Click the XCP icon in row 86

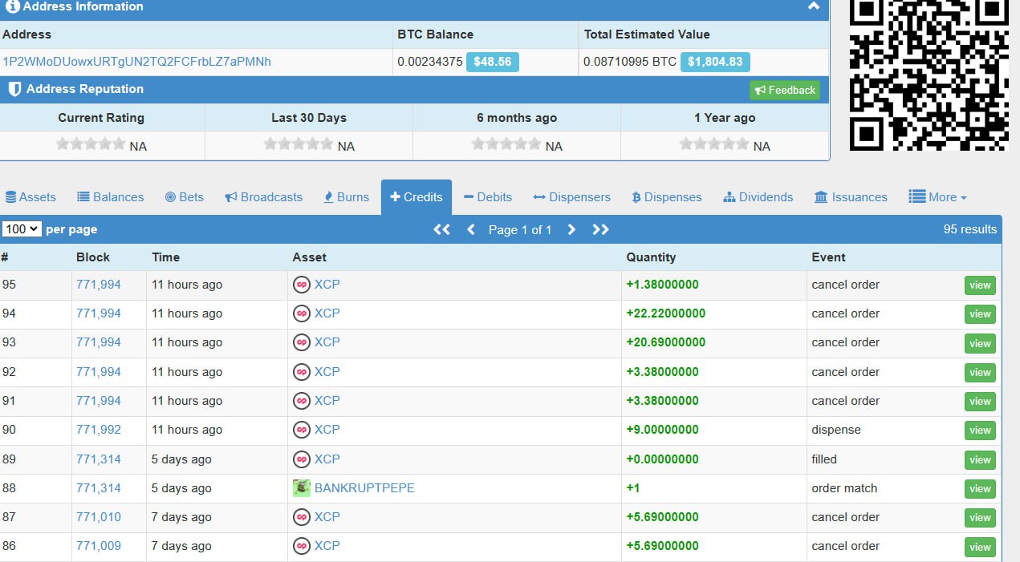302,546
